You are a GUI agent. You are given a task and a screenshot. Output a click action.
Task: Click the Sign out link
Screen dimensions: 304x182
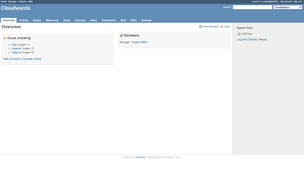pyautogui.click(x=298, y=2)
